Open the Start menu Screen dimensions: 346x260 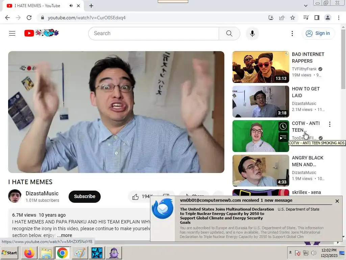(9, 253)
